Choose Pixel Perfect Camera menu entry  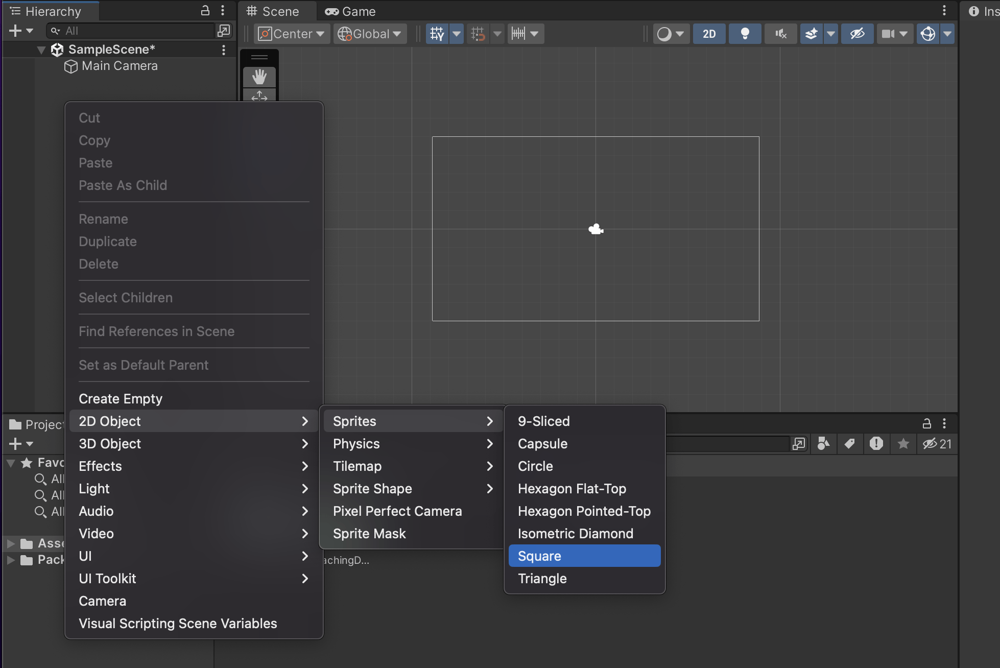[x=397, y=511]
